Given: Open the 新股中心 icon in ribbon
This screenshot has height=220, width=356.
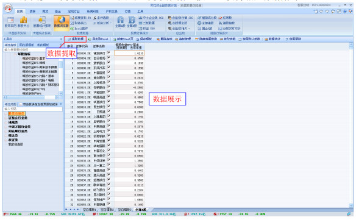Looking at the screenshot, I should (x=23, y=22).
